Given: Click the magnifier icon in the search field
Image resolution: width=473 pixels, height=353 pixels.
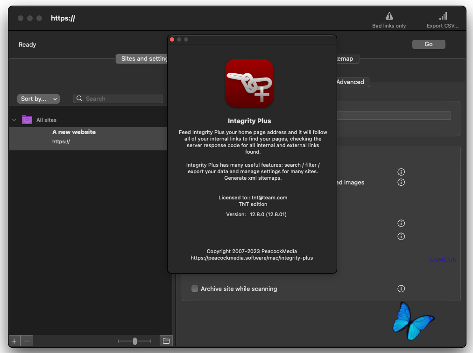Looking at the screenshot, I should pos(79,99).
